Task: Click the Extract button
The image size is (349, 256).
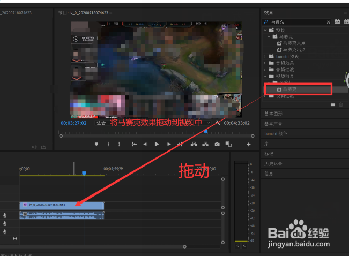Action: pos(205,144)
